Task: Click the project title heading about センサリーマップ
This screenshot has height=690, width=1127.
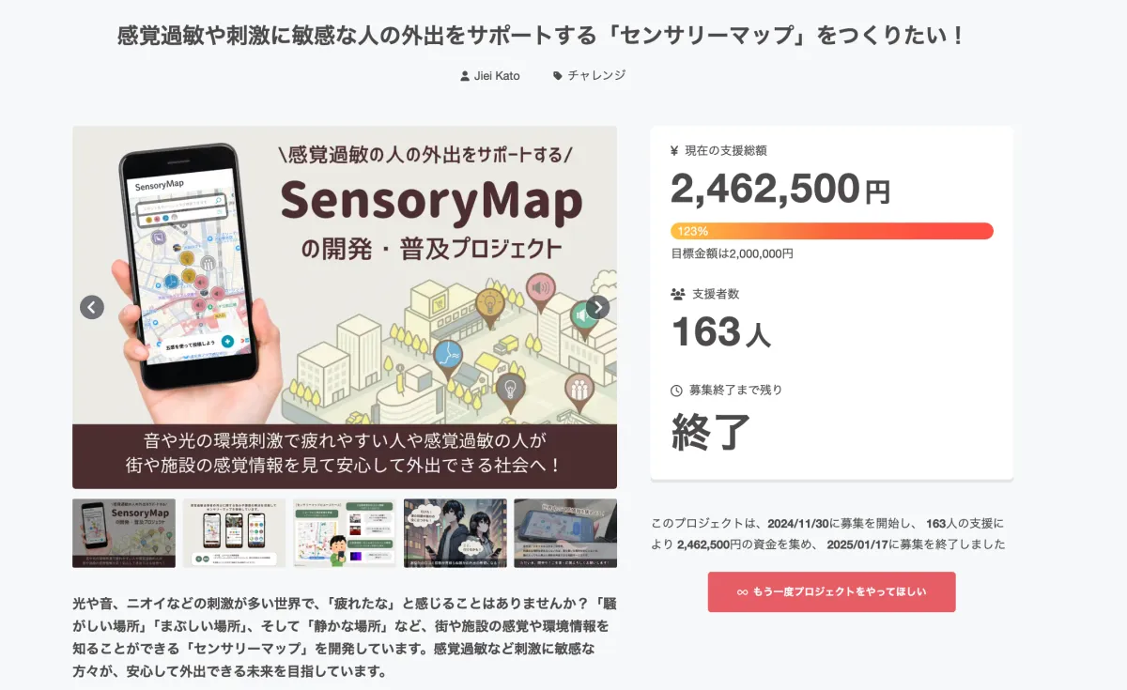Action: (x=541, y=37)
